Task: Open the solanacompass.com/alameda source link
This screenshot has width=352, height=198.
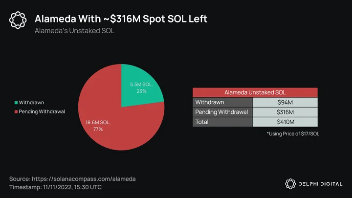Action: click(84, 179)
